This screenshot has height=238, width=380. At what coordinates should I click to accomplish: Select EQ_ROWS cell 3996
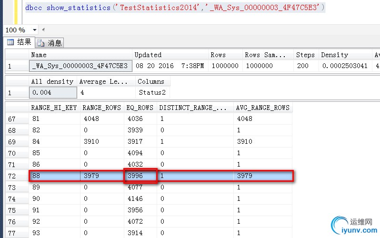[140, 176]
